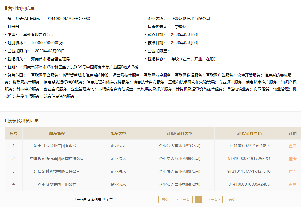Select credit code 91410000MA9FHC8E83
This screenshot has height=207, width=301.
click(x=68, y=19)
